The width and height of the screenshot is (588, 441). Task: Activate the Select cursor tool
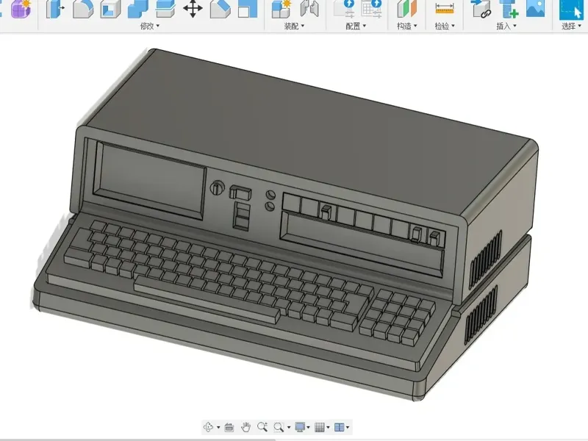pyautogui.click(x=571, y=9)
